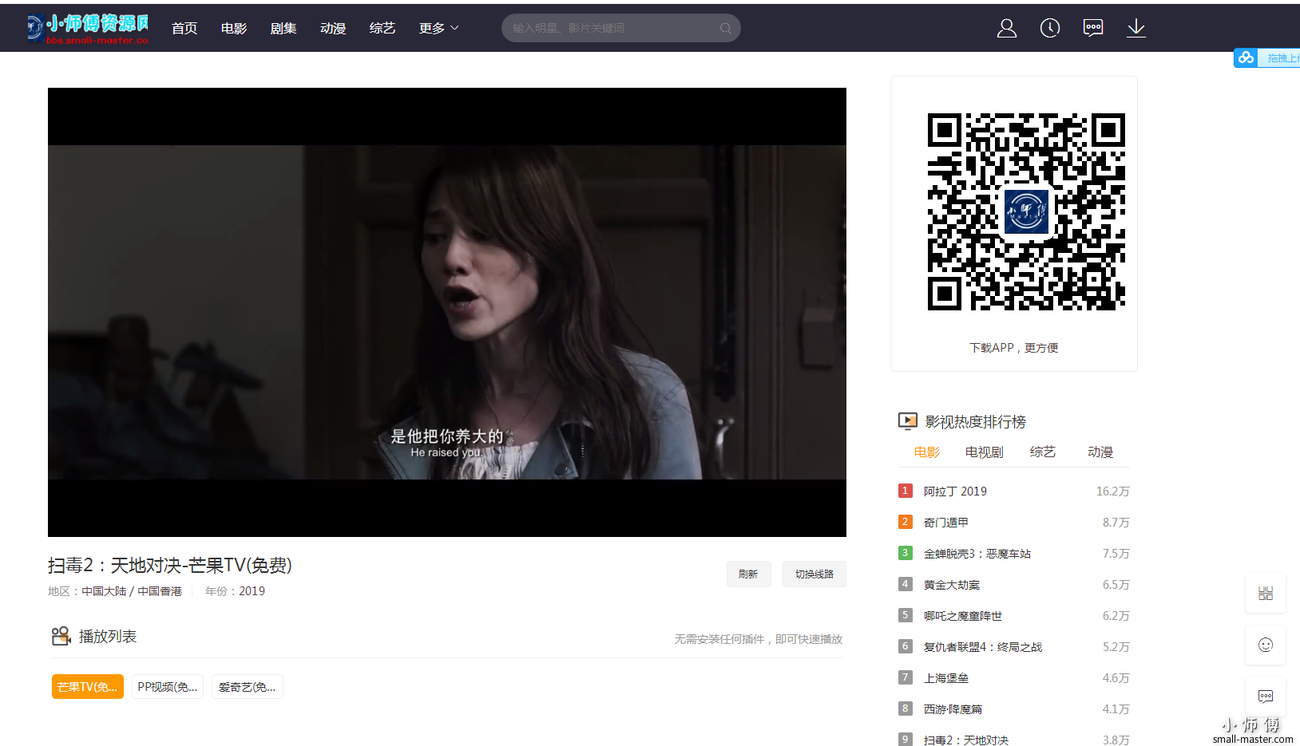Open the user account icon

(1007, 28)
